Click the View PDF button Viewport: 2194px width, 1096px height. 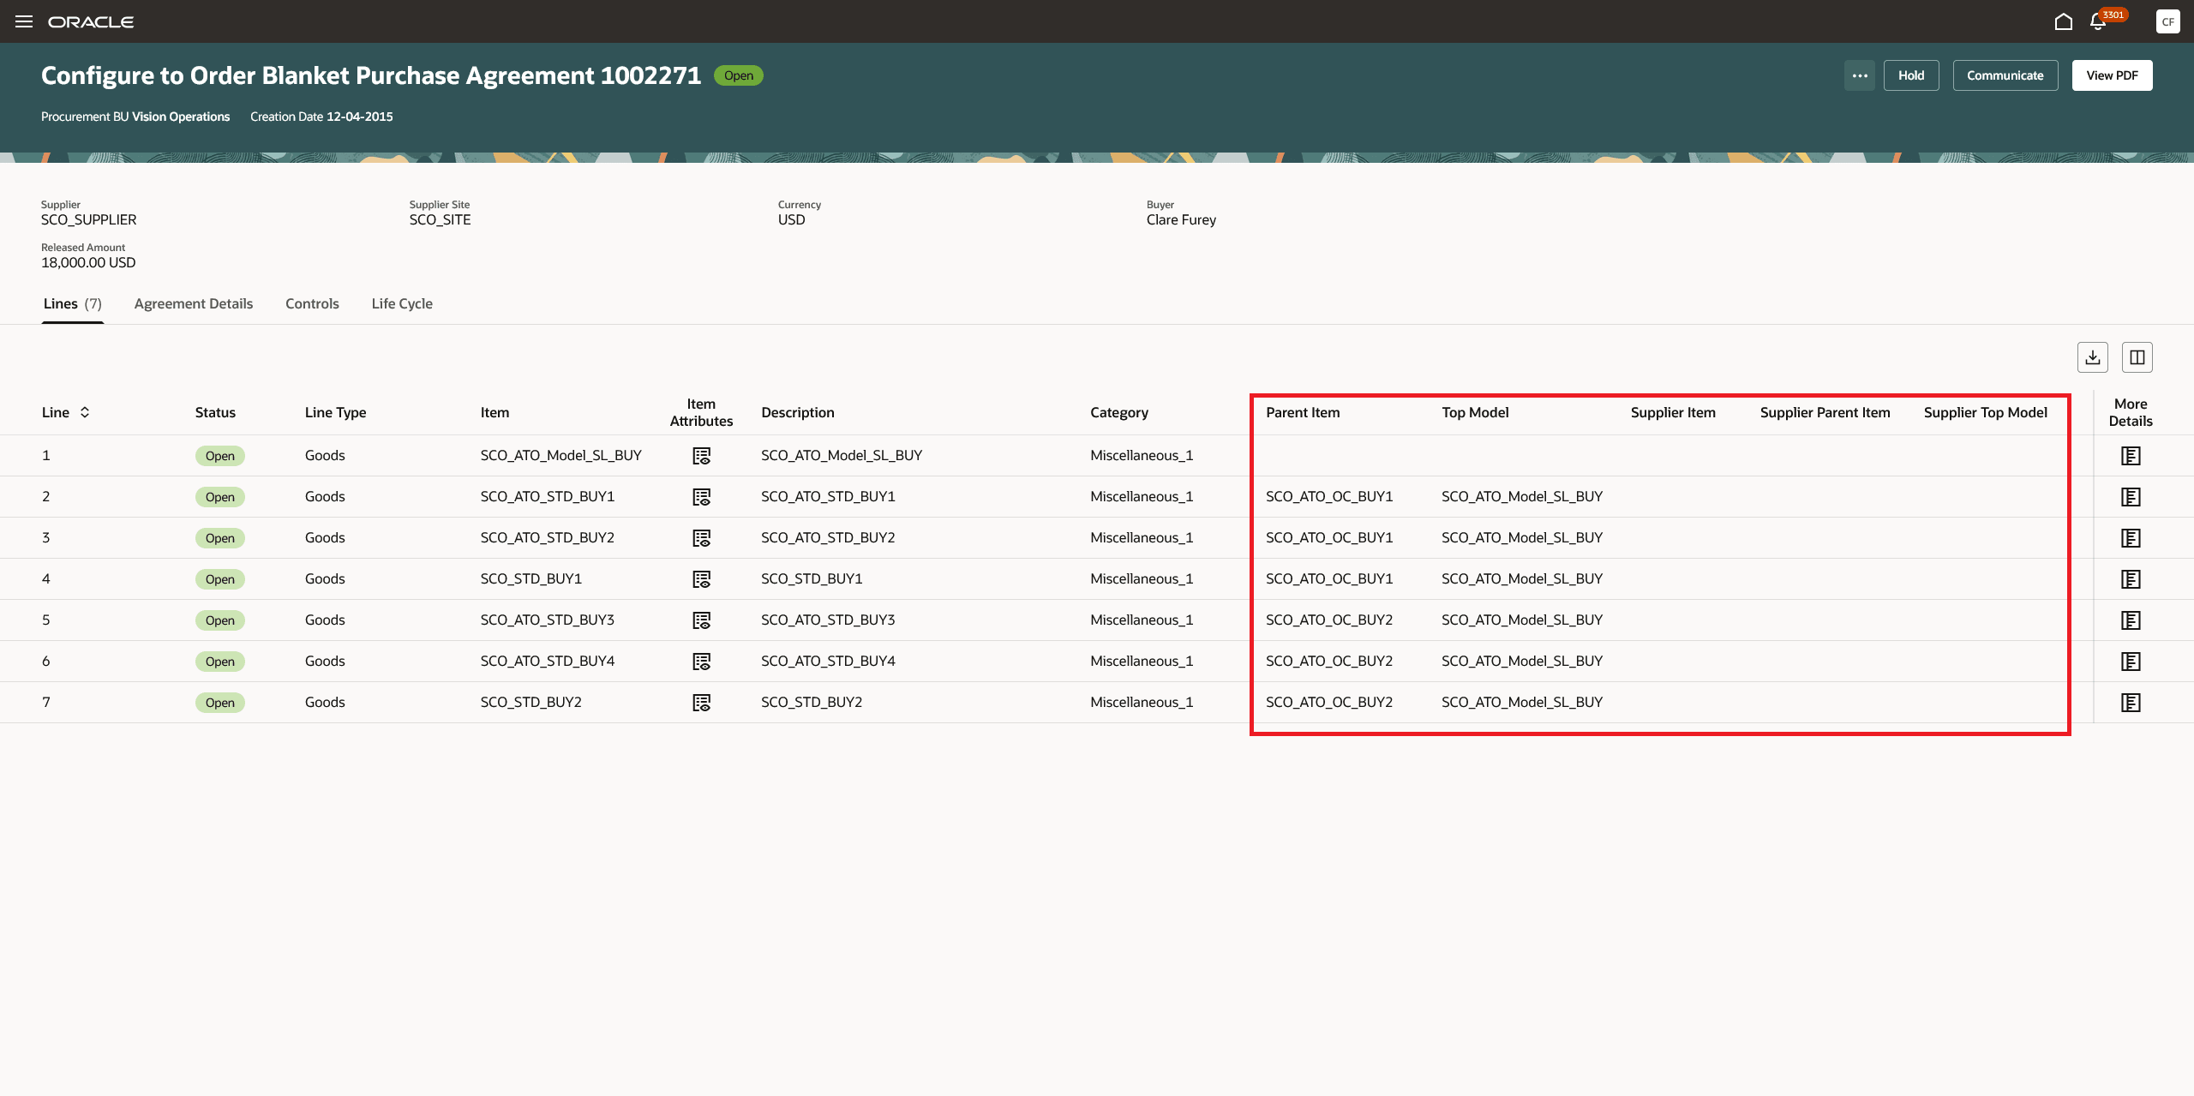(x=2112, y=75)
